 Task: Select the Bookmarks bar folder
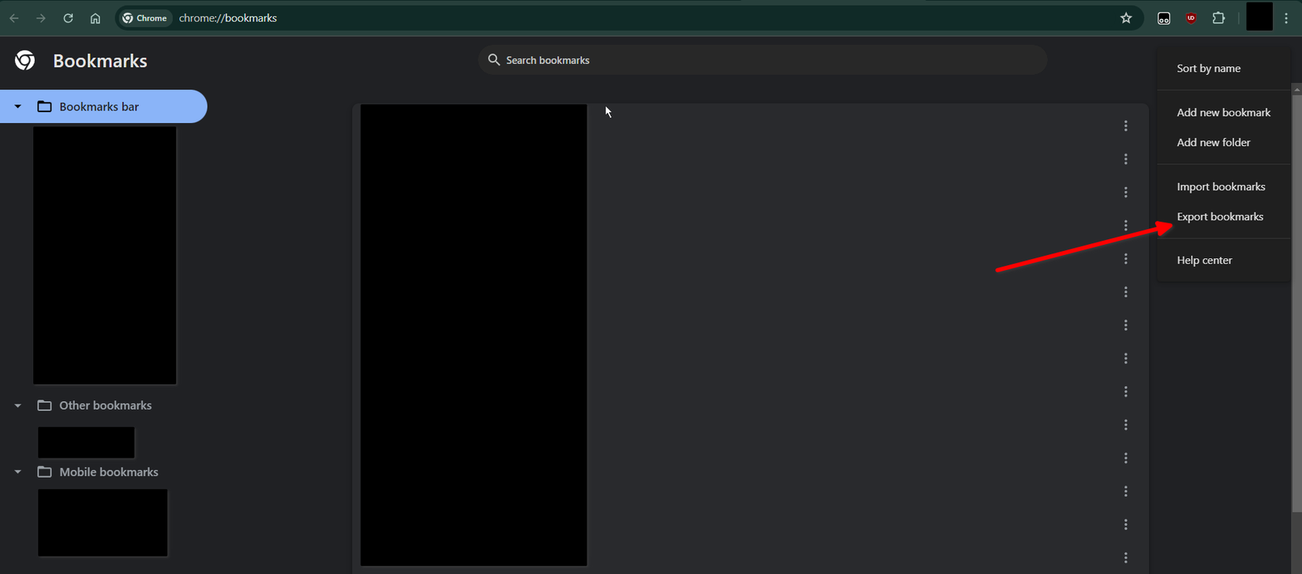coord(103,107)
